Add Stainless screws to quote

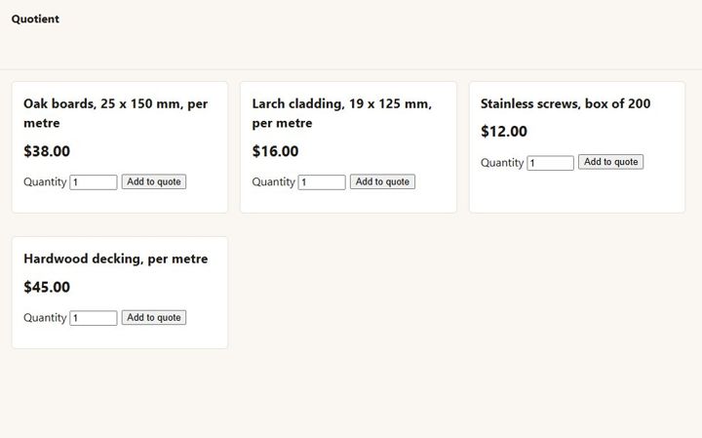coord(610,162)
